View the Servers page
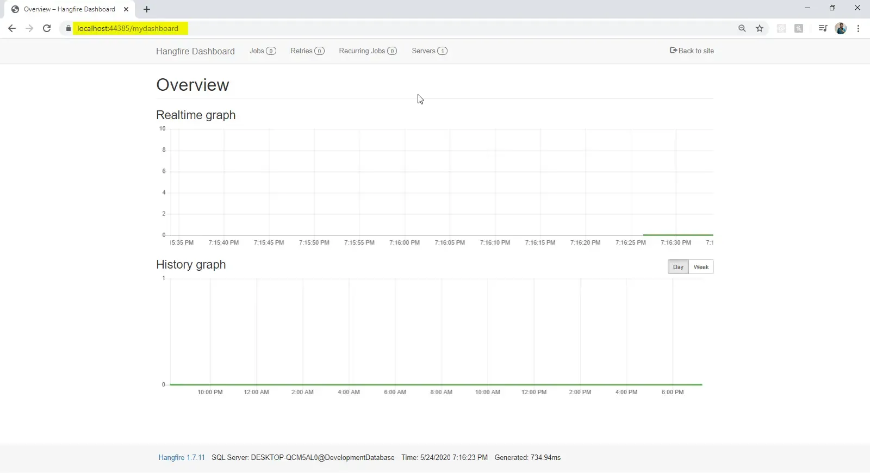Image resolution: width=870 pixels, height=473 pixels. tap(429, 51)
